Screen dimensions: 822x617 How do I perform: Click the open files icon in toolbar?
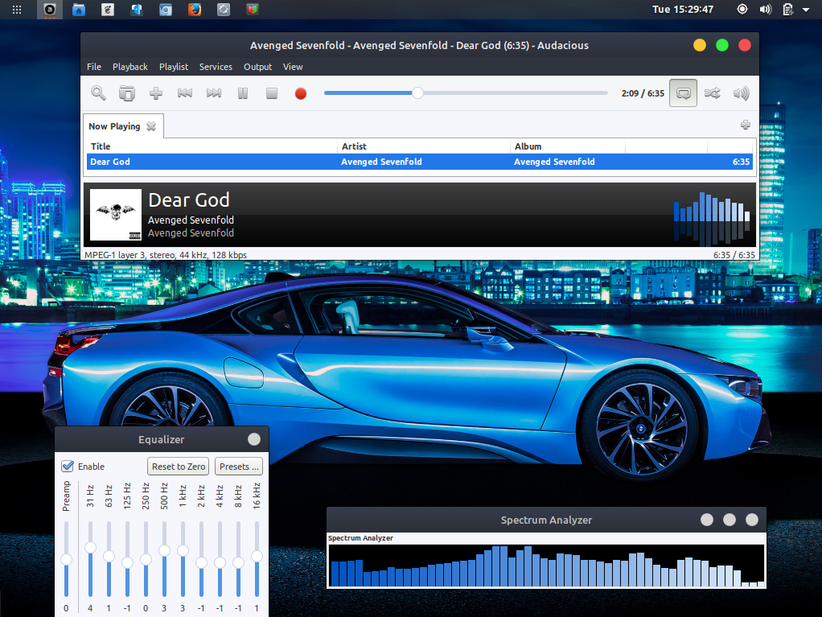tap(127, 93)
